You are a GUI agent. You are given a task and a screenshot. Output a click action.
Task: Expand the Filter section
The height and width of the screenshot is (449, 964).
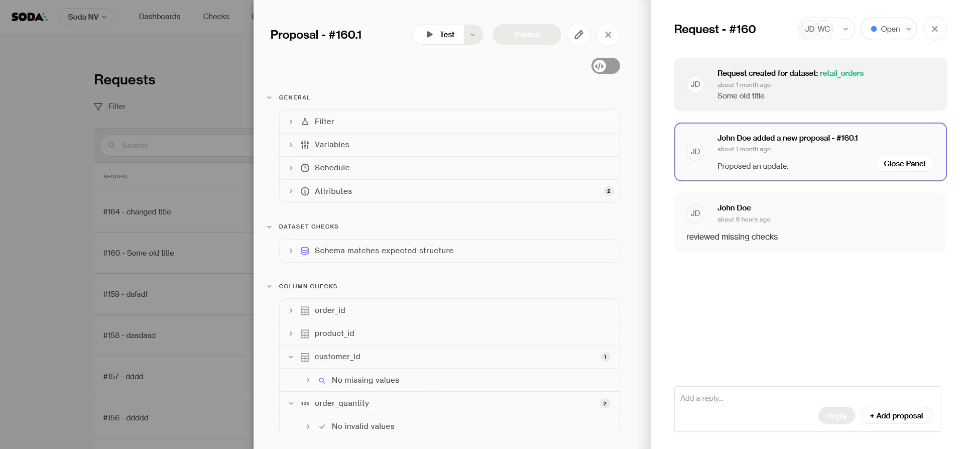[291, 122]
